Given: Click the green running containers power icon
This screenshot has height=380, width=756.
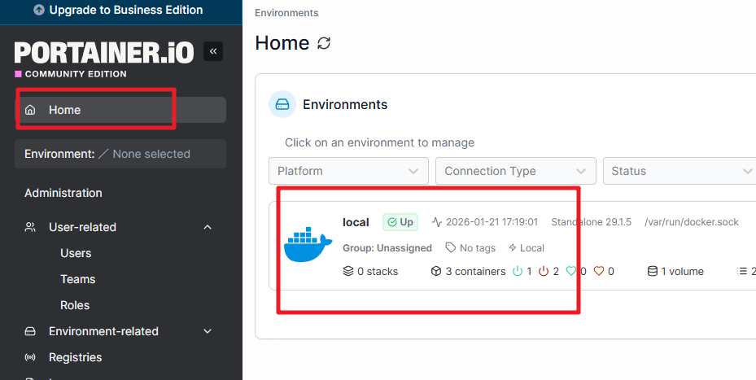Looking at the screenshot, I should [x=518, y=272].
